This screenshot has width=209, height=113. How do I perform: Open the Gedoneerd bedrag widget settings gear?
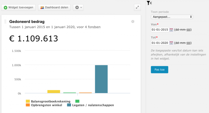[x=133, y=21]
